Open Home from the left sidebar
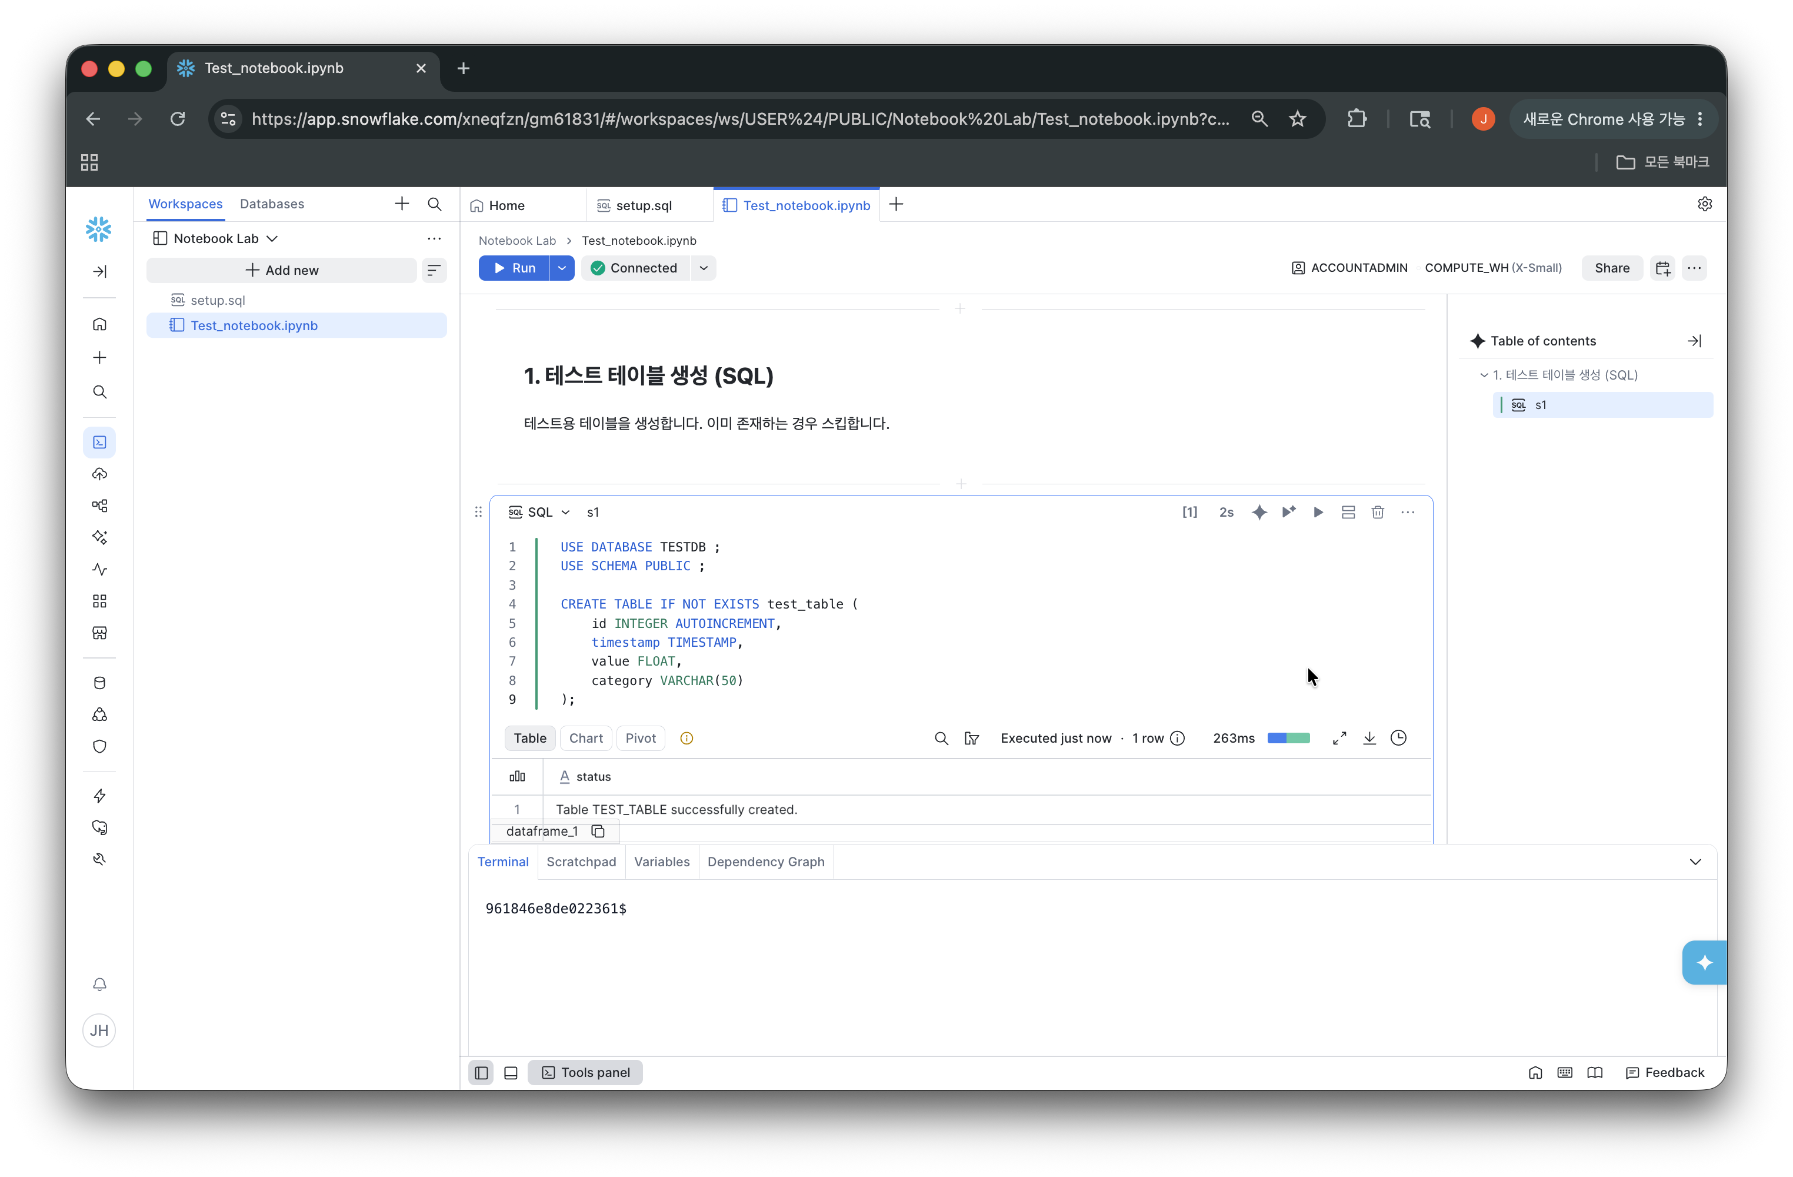Screen dimensions: 1793x1177 (99, 325)
